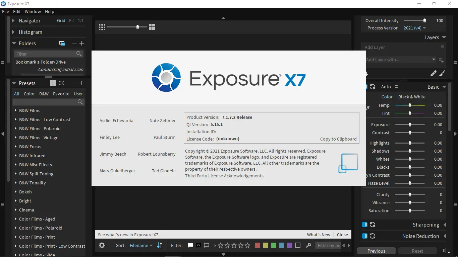The height and width of the screenshot is (257, 458).
Task: Filter by five-star rating
Action: click(x=248, y=245)
